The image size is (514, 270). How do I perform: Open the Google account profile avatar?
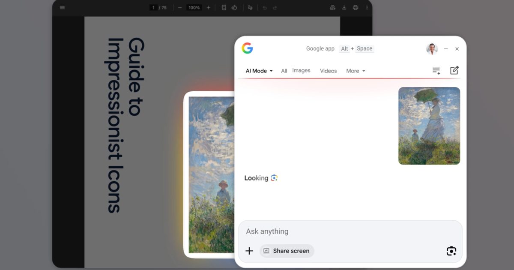tap(432, 48)
